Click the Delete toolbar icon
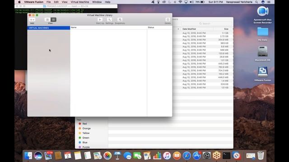This screenshot has height=162, width=289. [x=168, y=20]
